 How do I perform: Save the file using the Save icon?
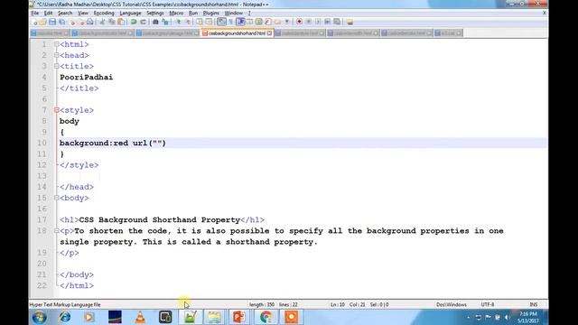click(x=52, y=22)
